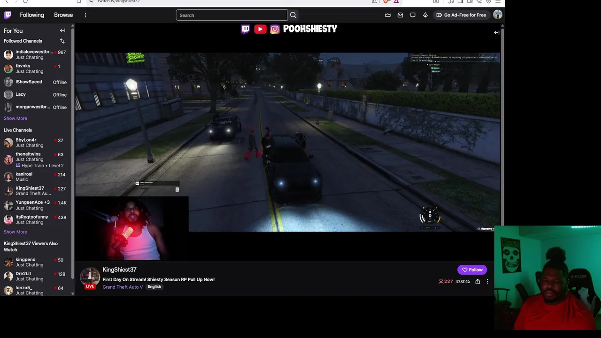Open Prime Loot crown icon
The width and height of the screenshot is (601, 338).
(x=388, y=15)
